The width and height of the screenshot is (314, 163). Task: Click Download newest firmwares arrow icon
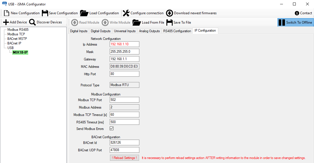(170, 13)
